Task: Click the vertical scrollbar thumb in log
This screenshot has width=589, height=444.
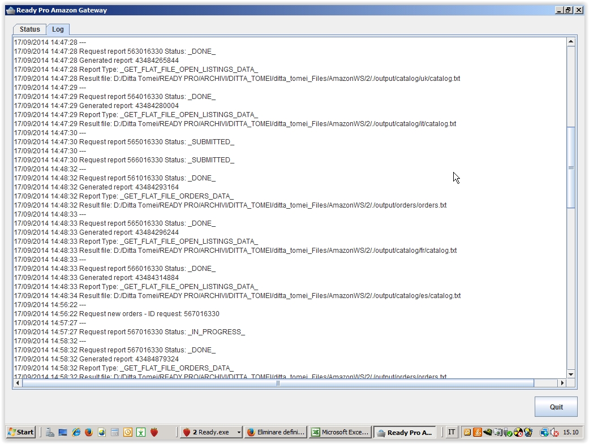Action: [x=571, y=167]
